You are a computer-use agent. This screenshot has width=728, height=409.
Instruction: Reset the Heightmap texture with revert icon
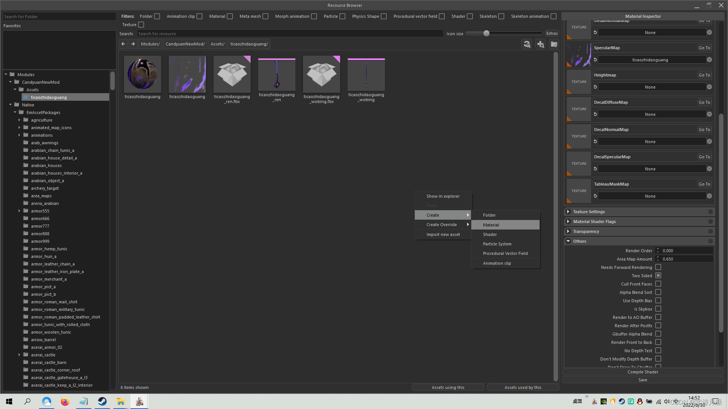pyautogui.click(x=595, y=87)
